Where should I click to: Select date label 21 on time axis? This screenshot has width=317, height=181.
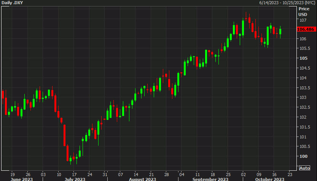pos(151,175)
